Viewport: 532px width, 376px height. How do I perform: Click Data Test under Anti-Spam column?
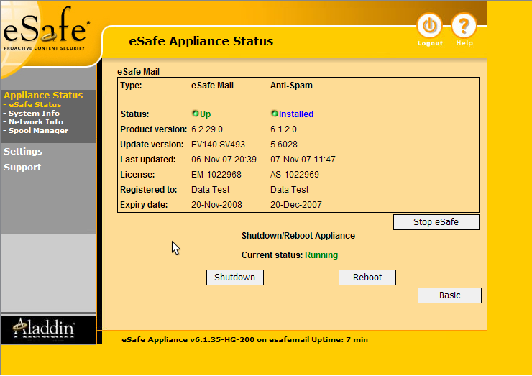290,189
